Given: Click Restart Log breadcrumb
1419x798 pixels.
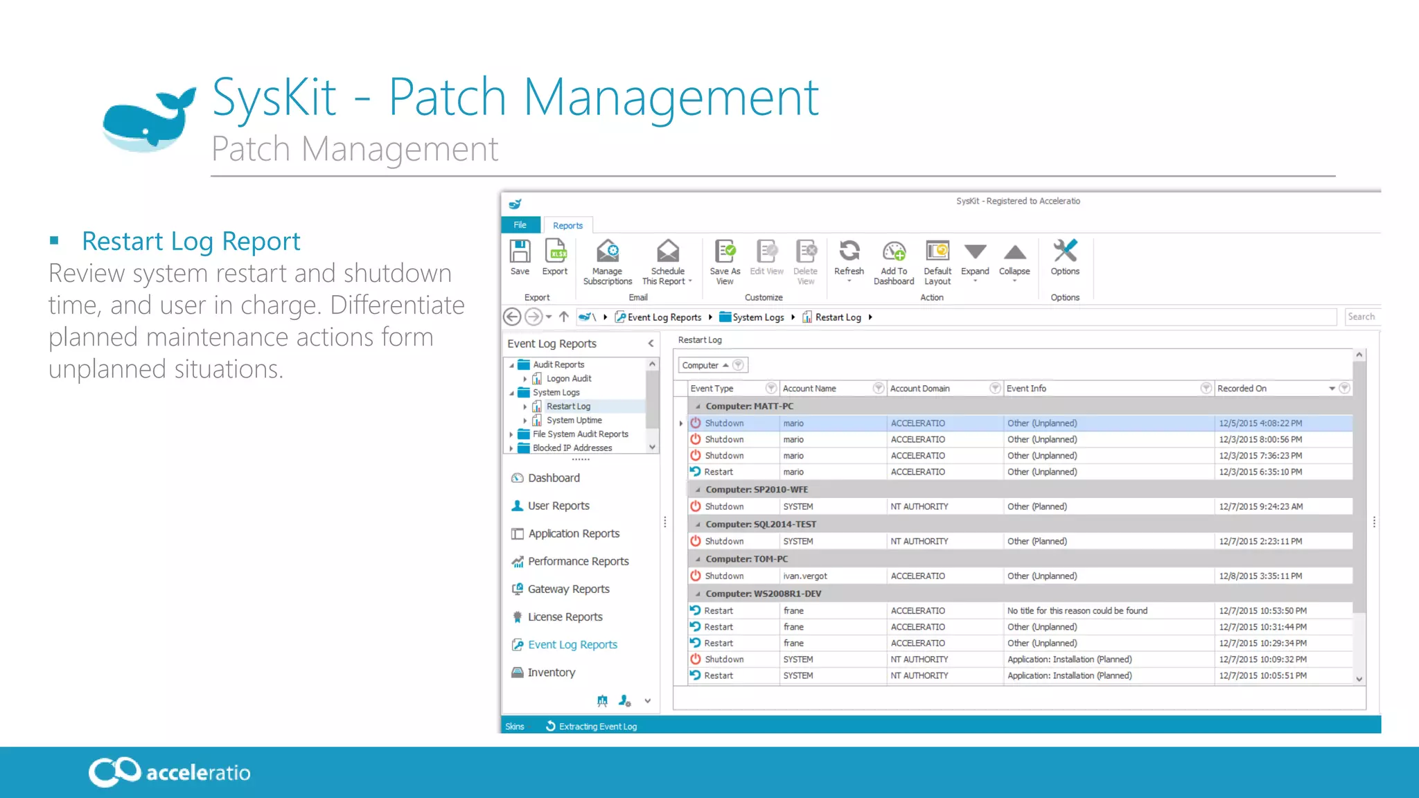Looking at the screenshot, I should coord(838,317).
